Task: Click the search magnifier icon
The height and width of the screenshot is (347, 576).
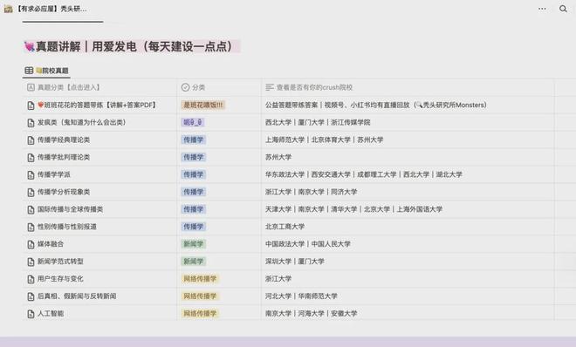Action: tap(563, 9)
